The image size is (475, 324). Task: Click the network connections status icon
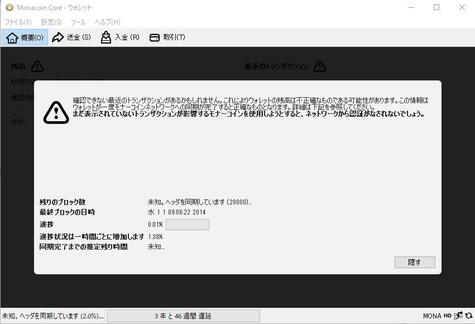458,316
